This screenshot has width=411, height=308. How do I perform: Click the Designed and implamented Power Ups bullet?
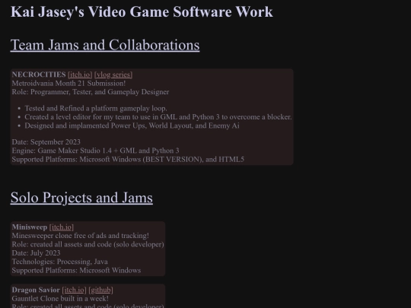point(132,125)
